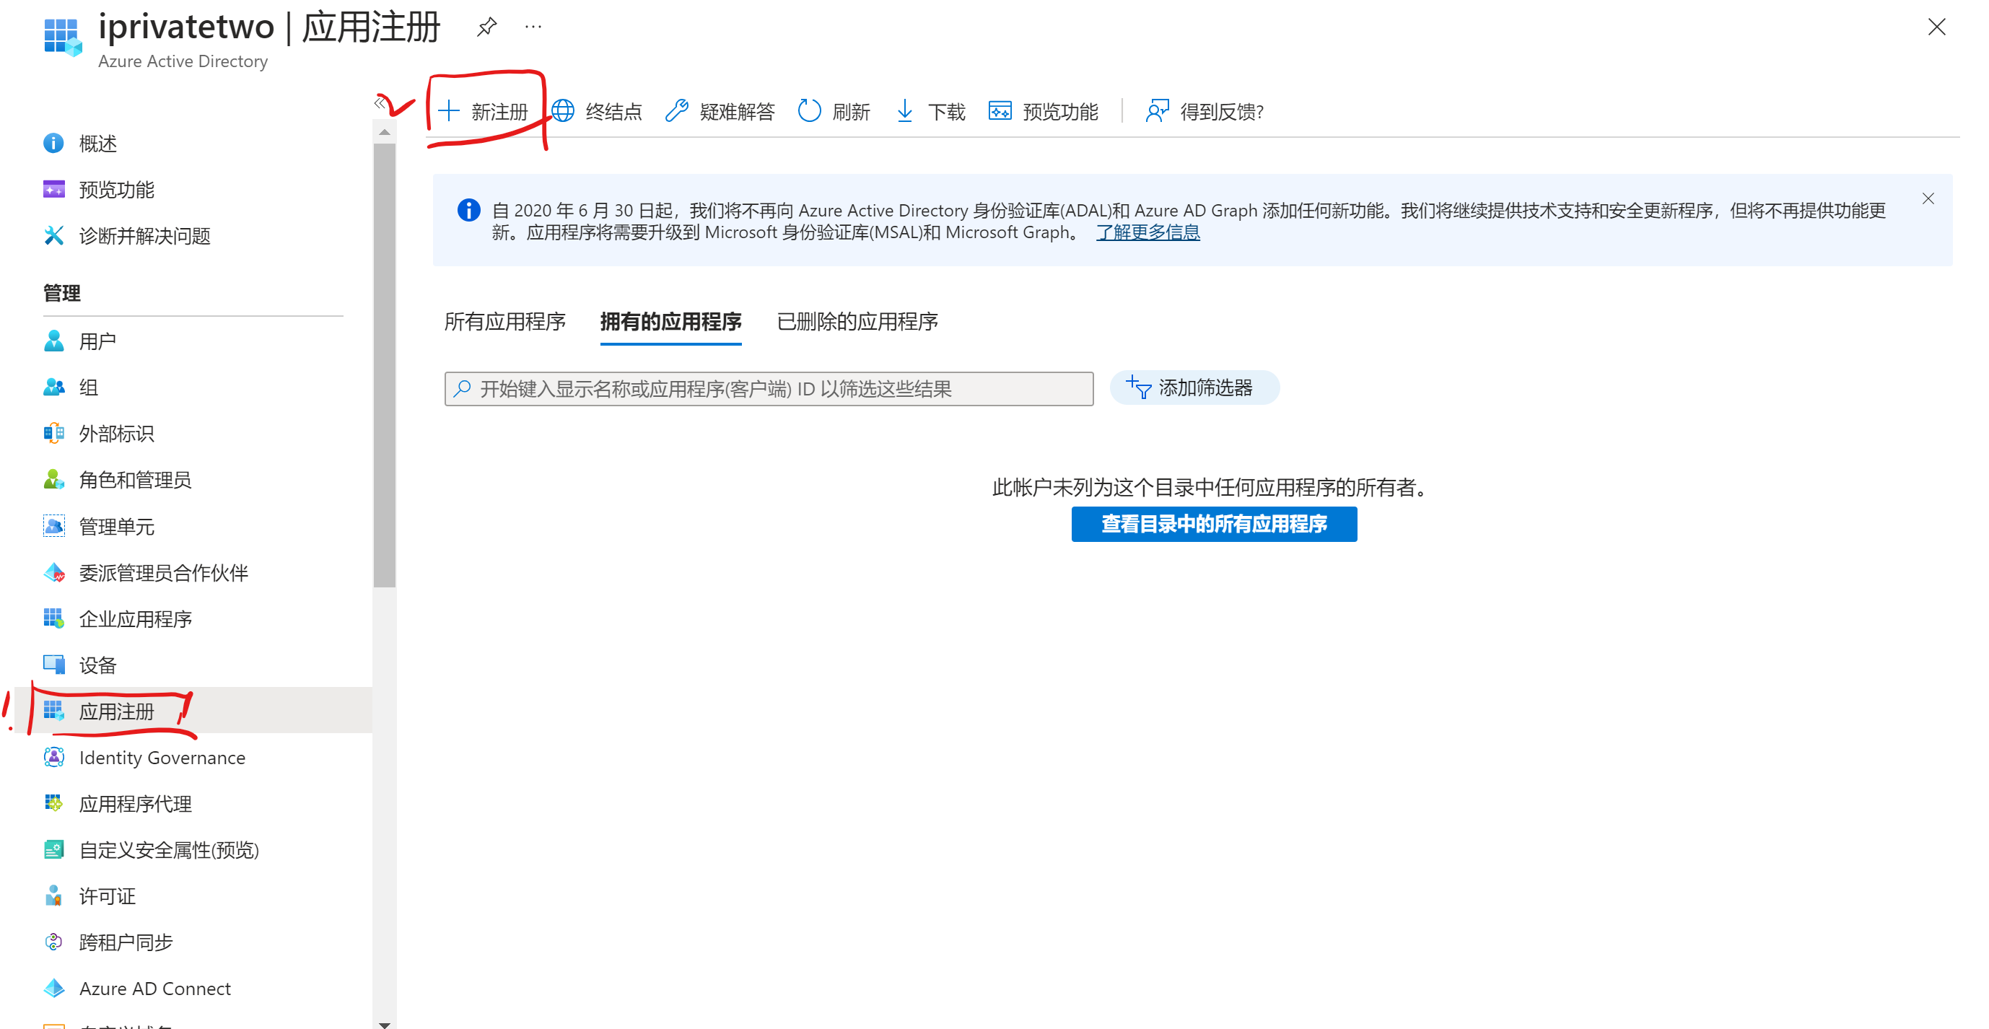Click the circular arrow 刷新 icon
1989x1029 pixels.
[809, 111]
